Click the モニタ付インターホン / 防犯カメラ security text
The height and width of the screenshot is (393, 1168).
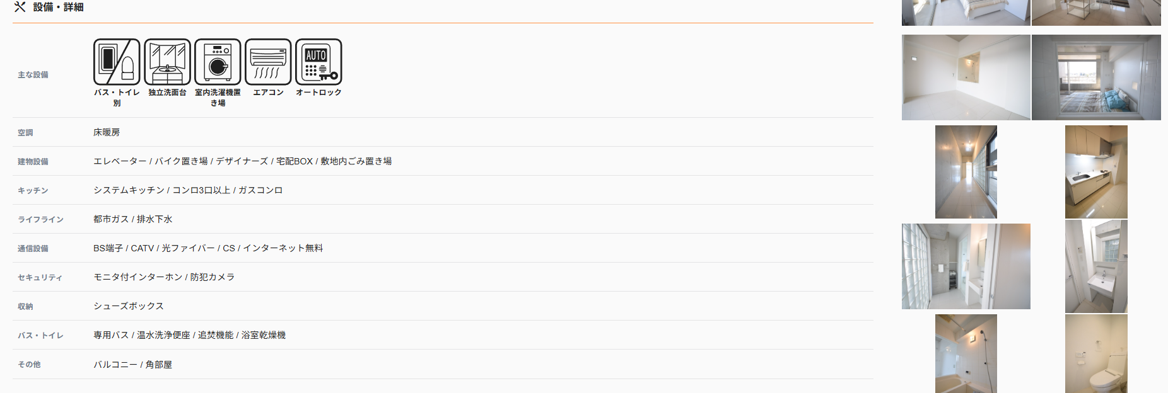(164, 277)
